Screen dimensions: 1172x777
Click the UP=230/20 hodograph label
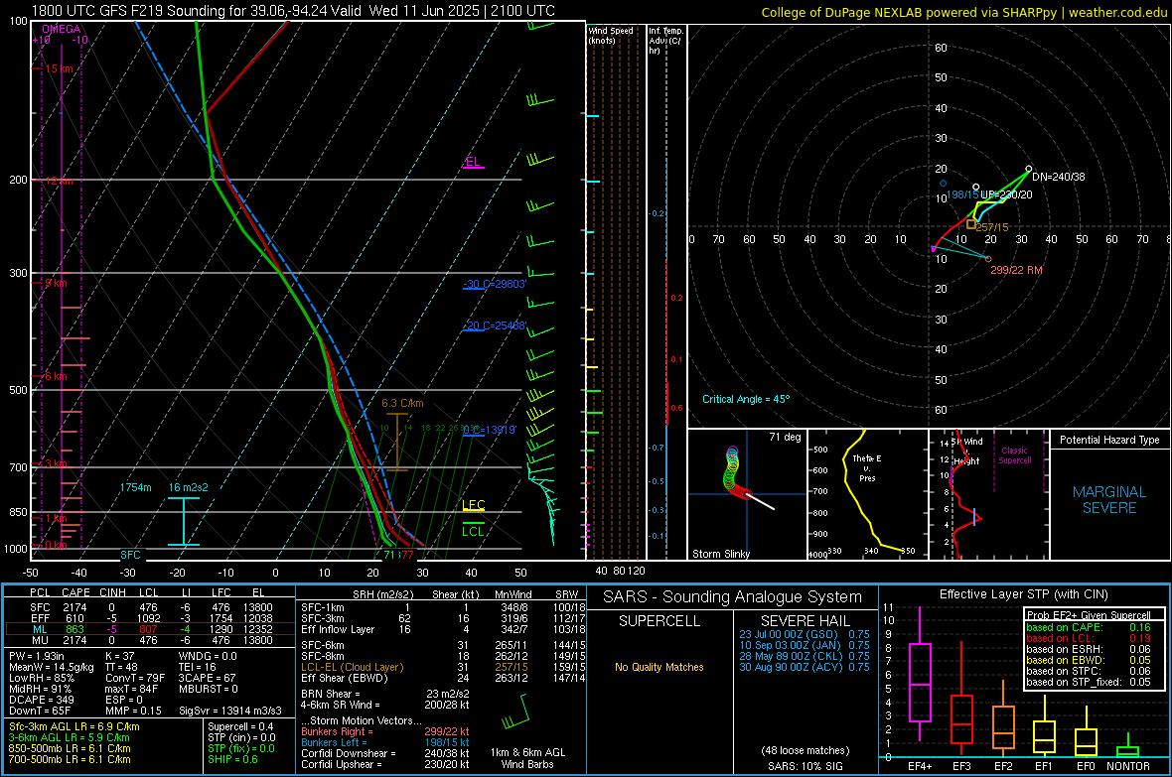(x=1006, y=194)
